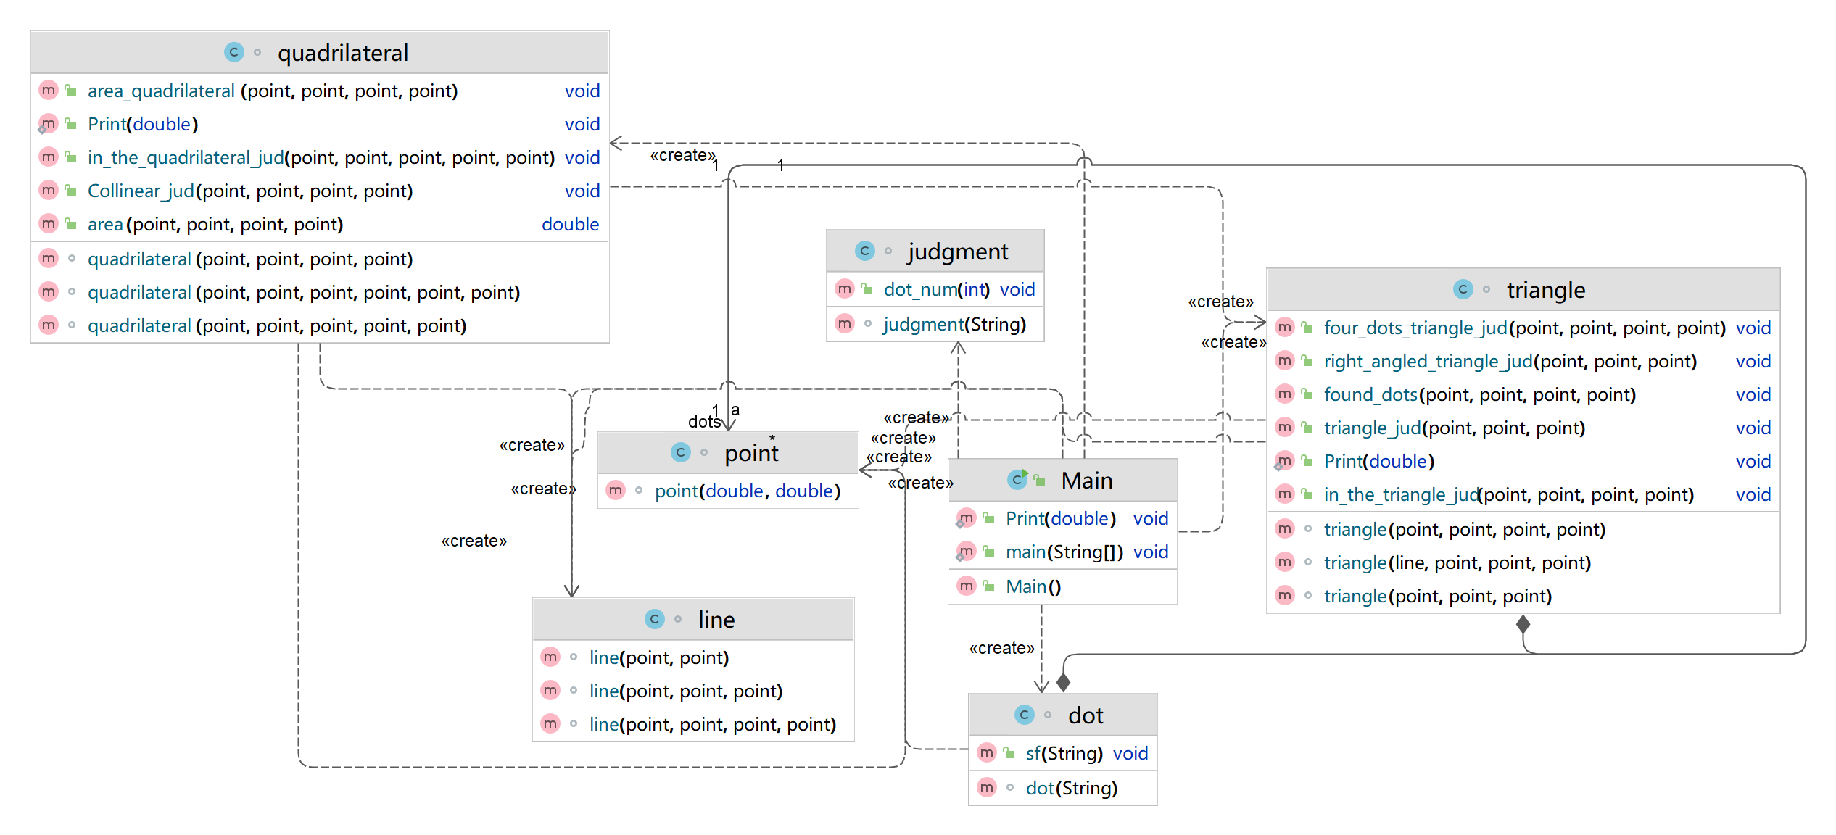Click the double return type of area
The width and height of the screenshot is (1836, 835).
(570, 225)
